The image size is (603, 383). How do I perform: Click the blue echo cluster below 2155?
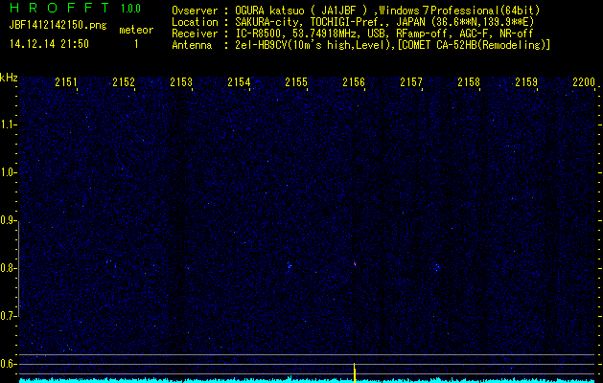click(290, 265)
